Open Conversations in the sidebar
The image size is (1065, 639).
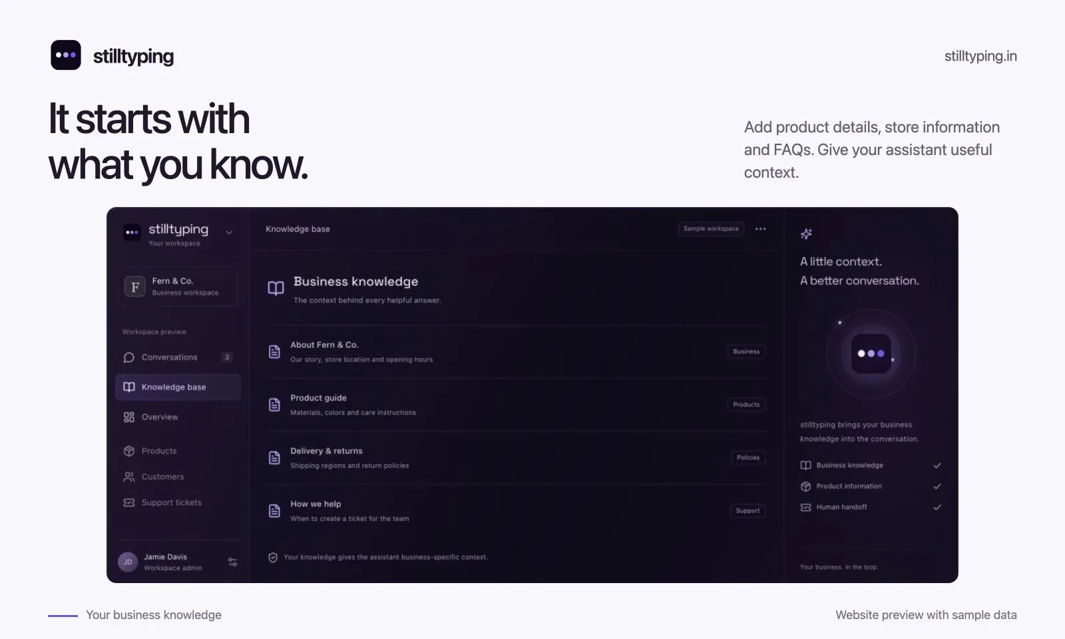[x=178, y=357]
